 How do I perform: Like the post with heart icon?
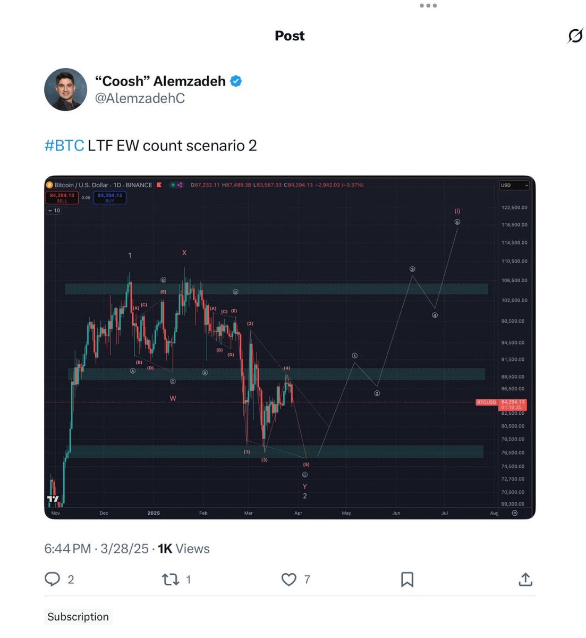pos(288,579)
